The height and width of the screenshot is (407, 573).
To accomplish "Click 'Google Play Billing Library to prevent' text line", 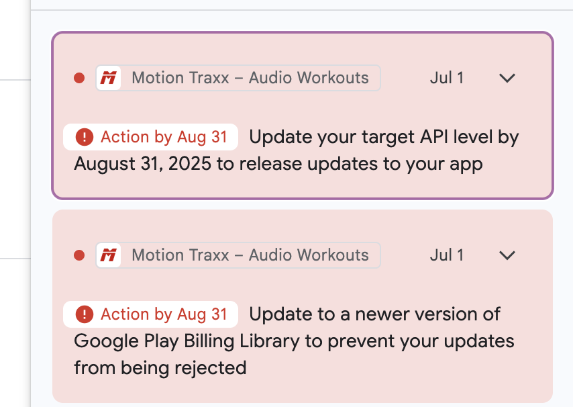I will click(x=293, y=341).
